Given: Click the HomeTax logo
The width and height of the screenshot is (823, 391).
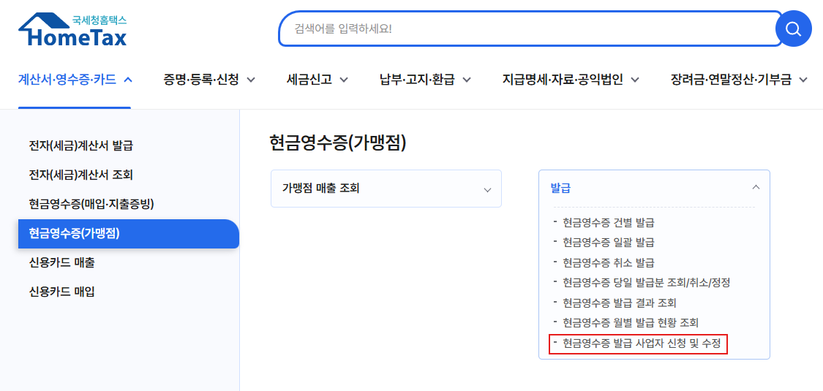Looking at the screenshot, I should pyautogui.click(x=73, y=31).
